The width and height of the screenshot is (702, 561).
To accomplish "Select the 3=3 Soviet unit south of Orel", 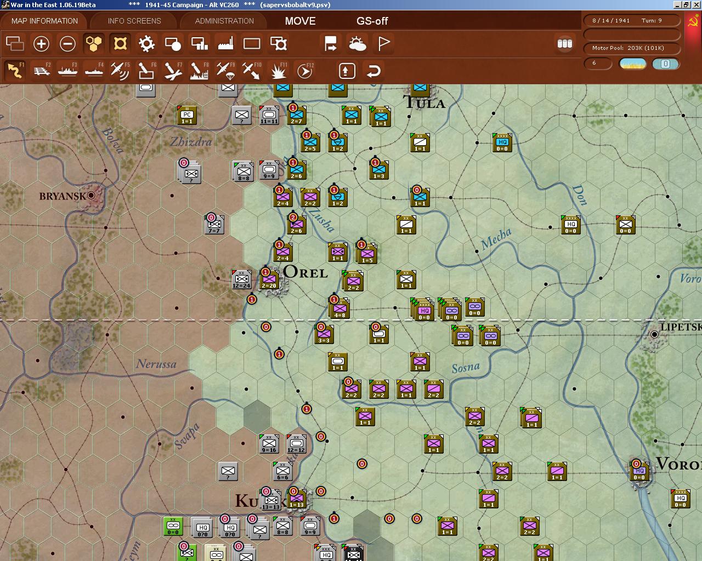I will pos(324,334).
